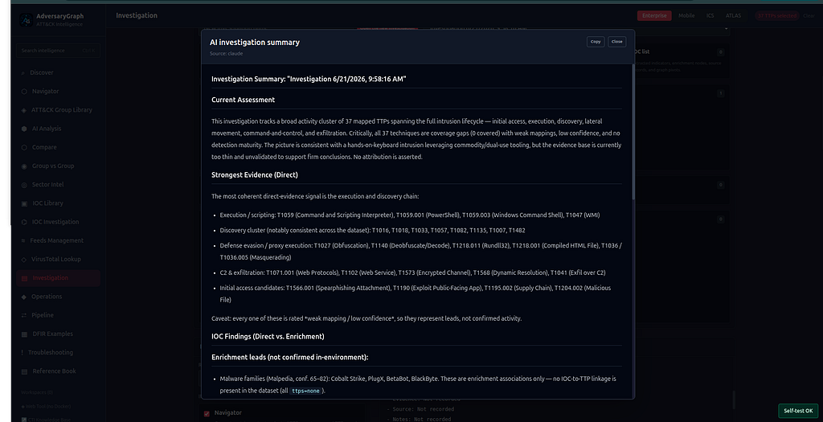The image size is (823, 422).
Task: Open the Discover page
Action: point(58,72)
